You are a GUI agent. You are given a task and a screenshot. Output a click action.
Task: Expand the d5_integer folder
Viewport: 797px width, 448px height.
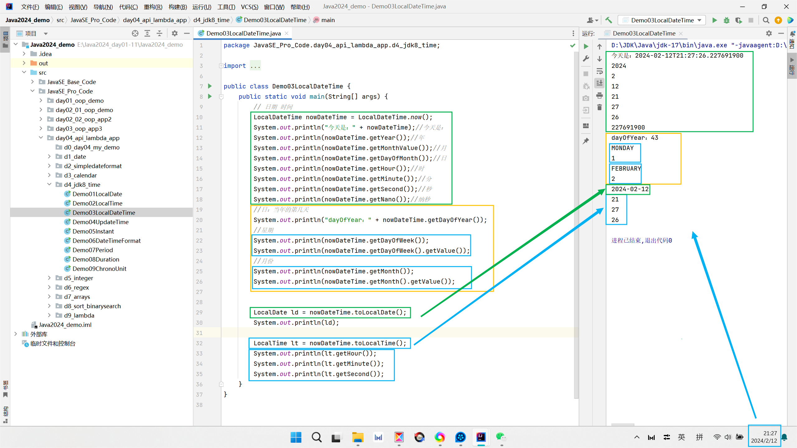click(x=49, y=278)
